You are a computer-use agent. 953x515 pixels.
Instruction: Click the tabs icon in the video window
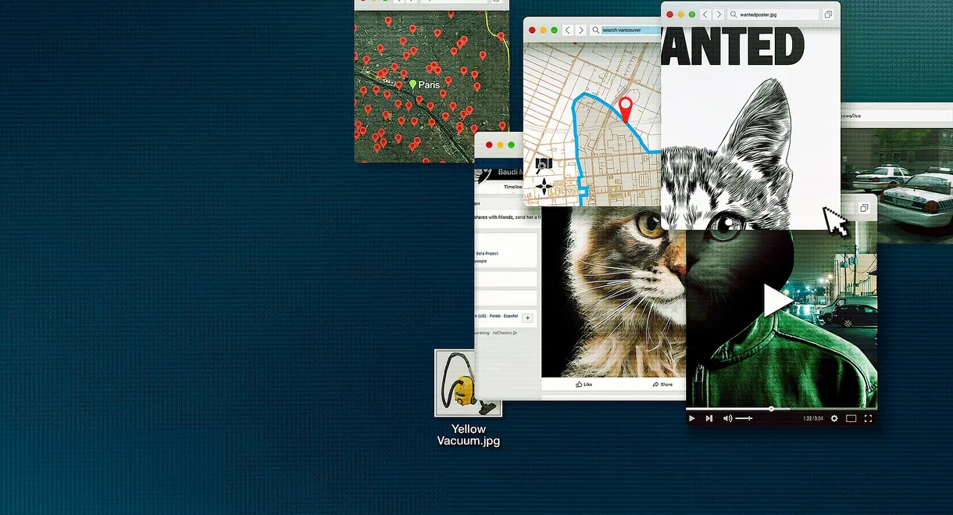(865, 208)
